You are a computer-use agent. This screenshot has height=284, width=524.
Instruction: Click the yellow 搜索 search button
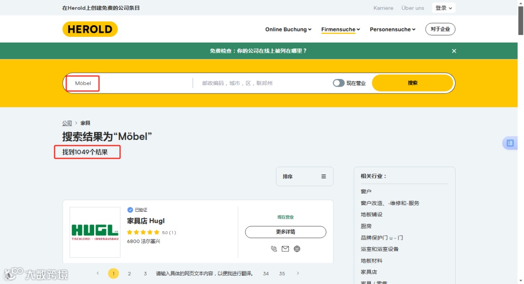413,83
